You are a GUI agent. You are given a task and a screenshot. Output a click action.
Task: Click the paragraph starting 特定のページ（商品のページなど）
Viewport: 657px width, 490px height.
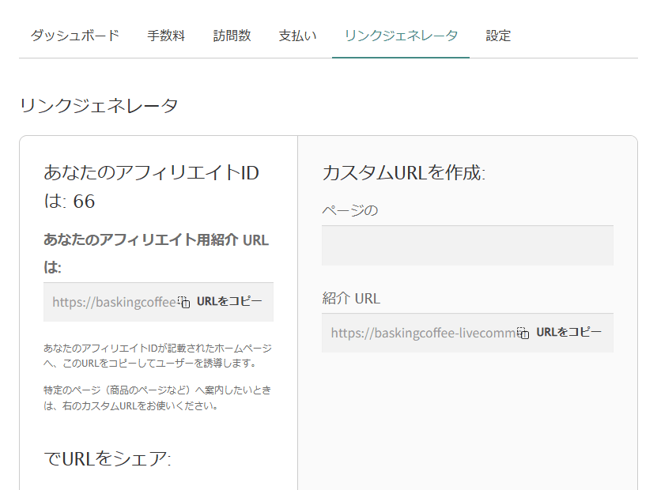(157, 398)
